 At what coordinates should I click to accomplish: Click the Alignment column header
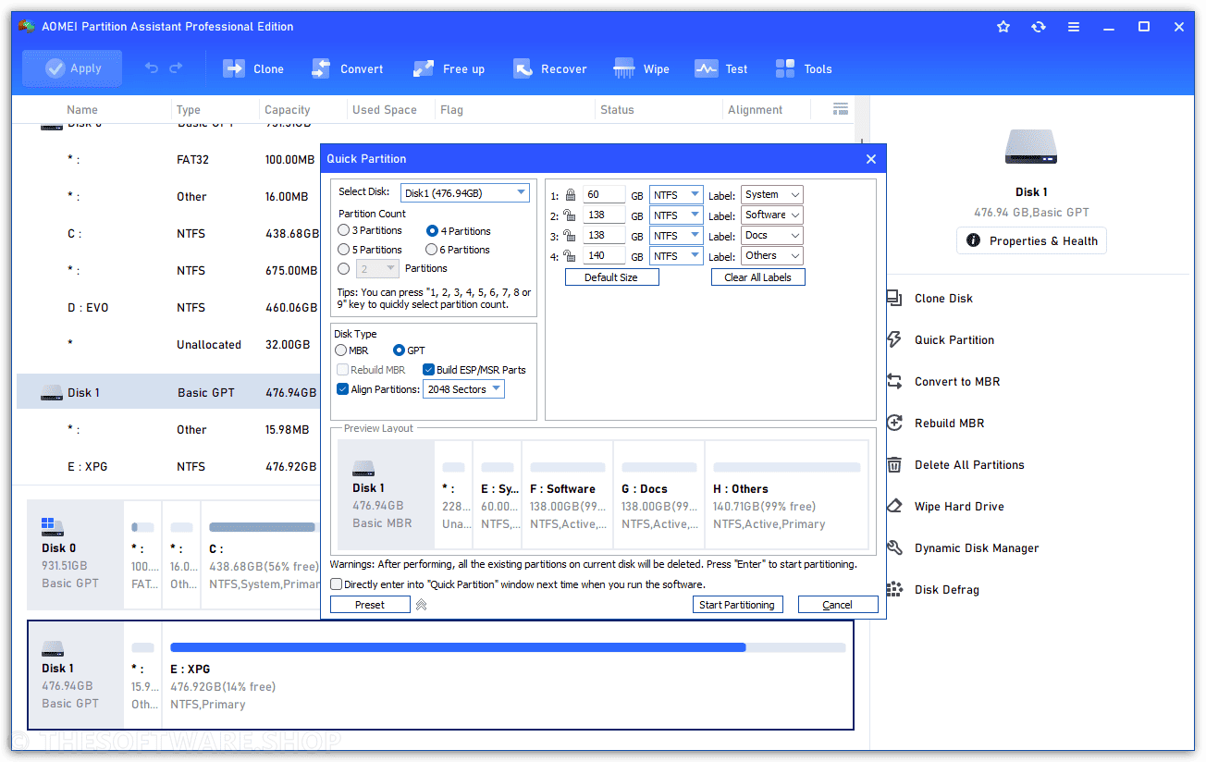pyautogui.click(x=756, y=109)
